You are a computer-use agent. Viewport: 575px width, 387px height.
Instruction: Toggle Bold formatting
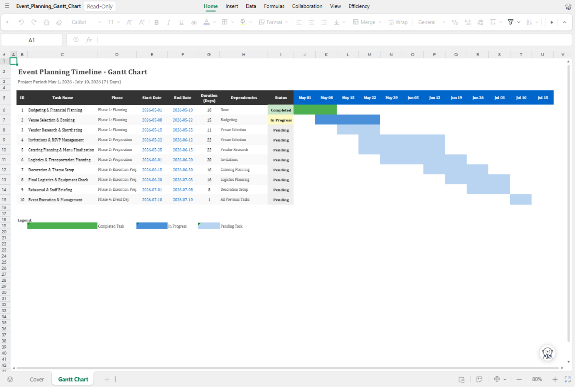[156, 22]
